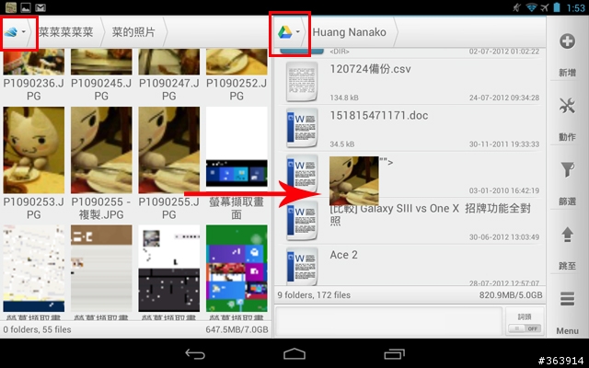This screenshot has height=368, width=589.
Task: Tap the 0 folders, 55 files status text
Action: click(37, 329)
